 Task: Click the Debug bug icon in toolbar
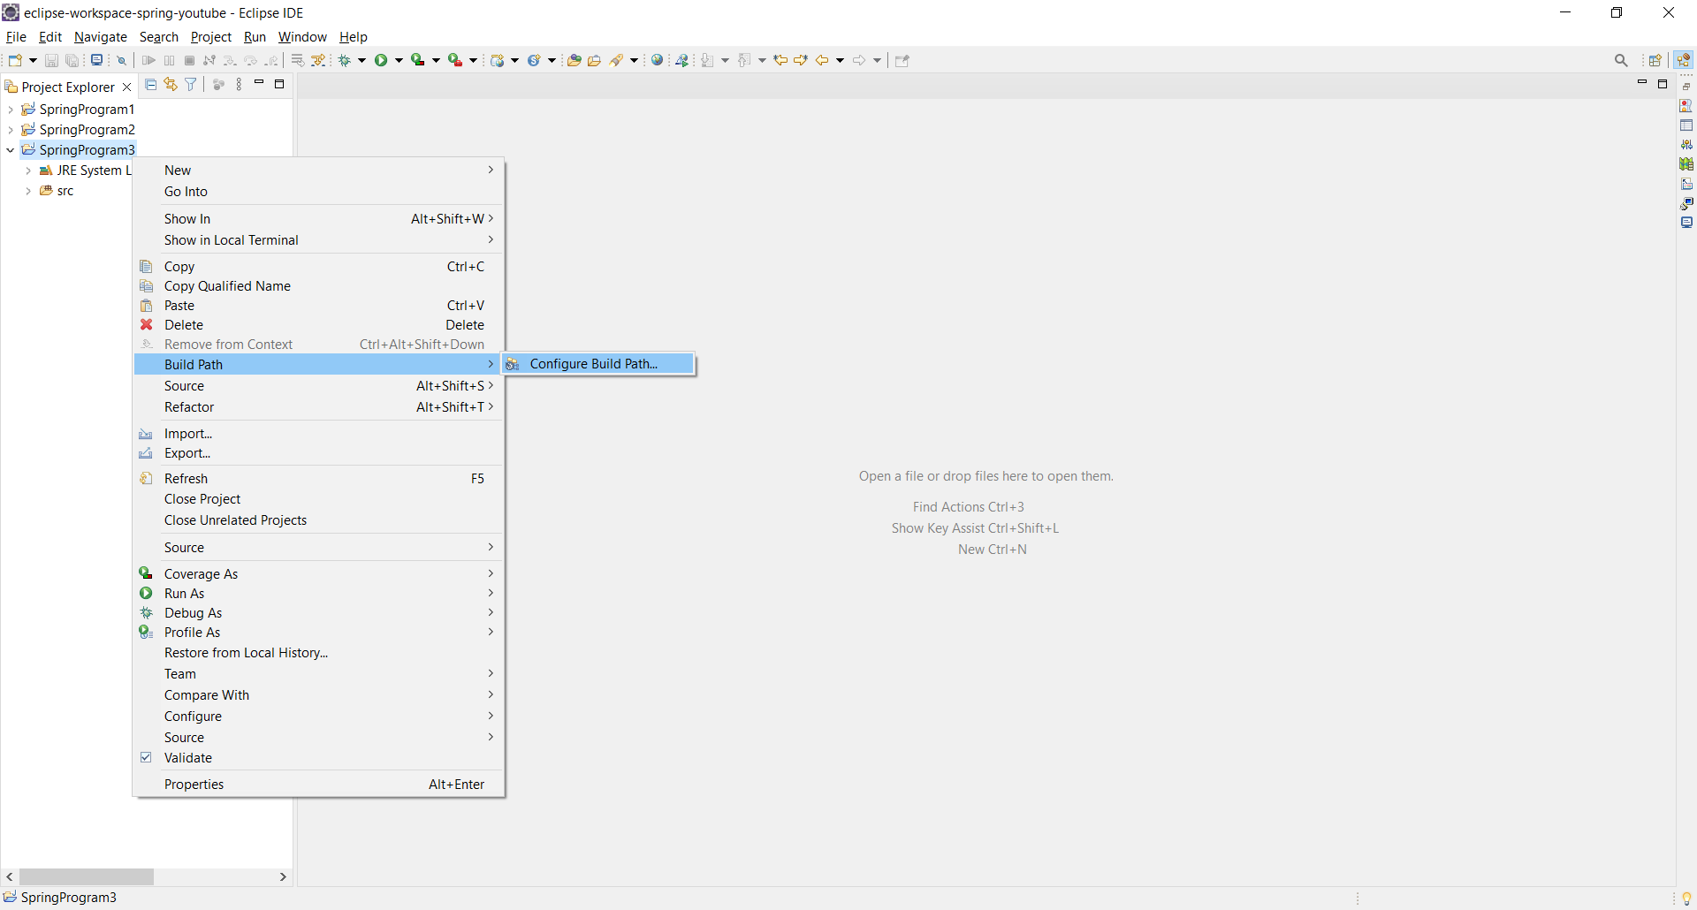345,60
